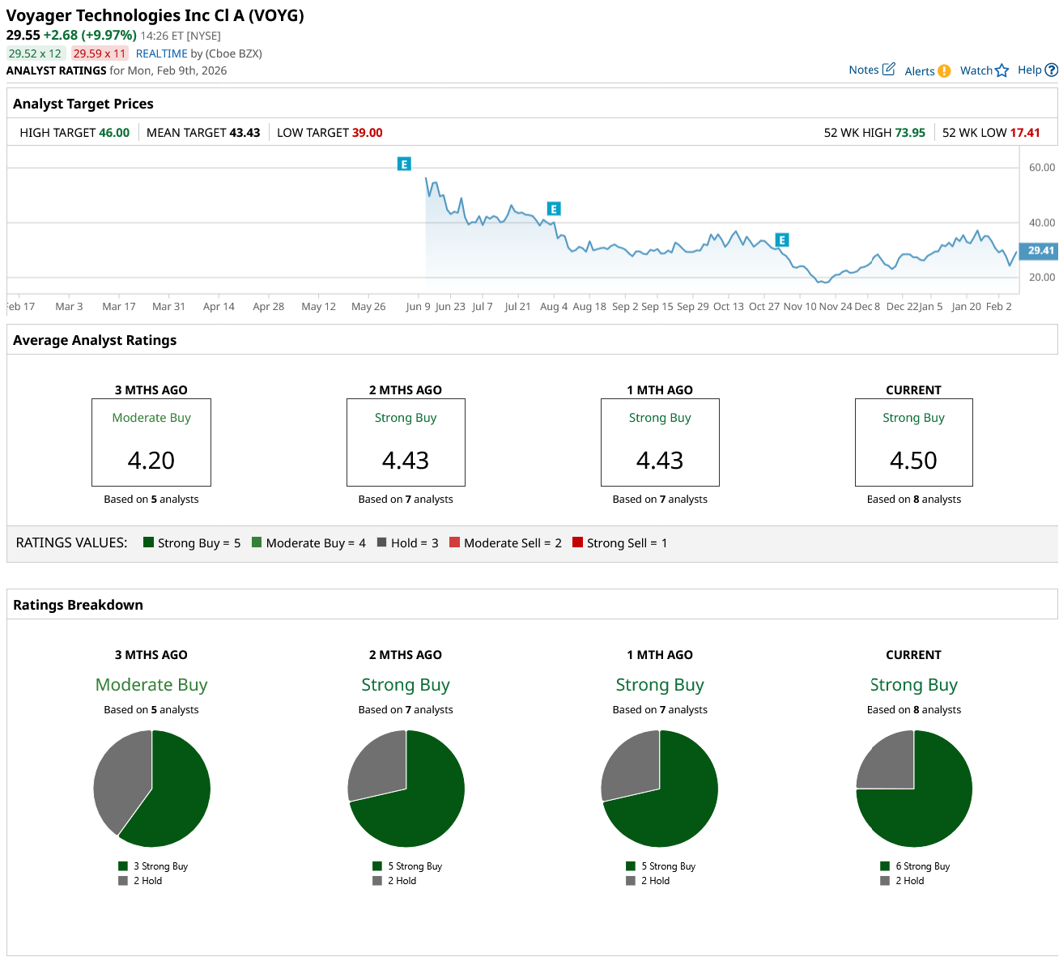The height and width of the screenshot is (957, 1059).
Task: Click the Moderate Buy = 4 legend swatch
Action: (x=257, y=542)
